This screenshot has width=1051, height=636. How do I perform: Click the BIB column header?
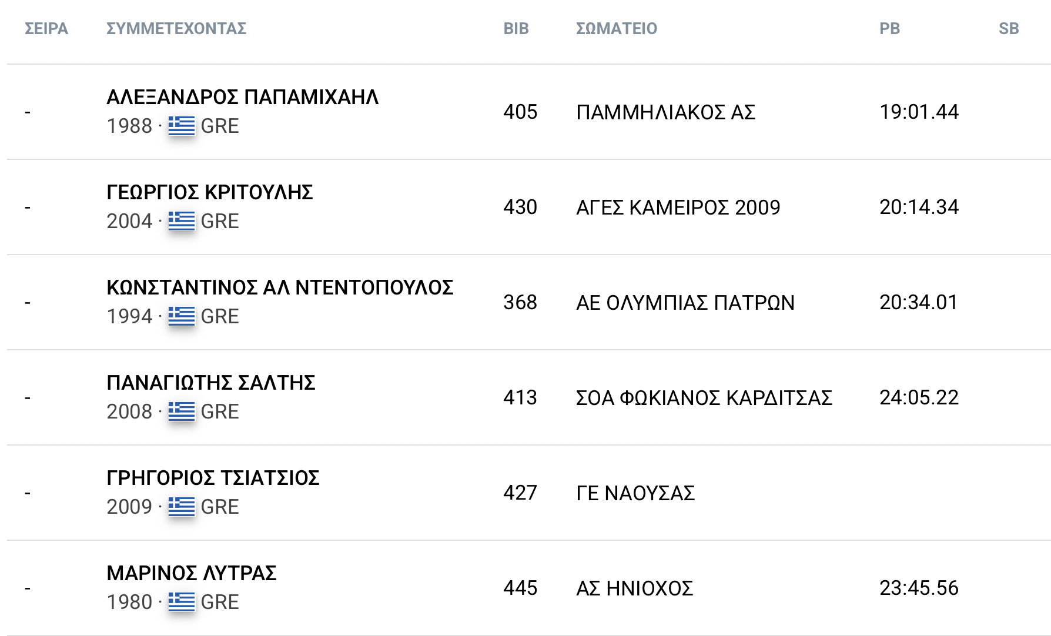click(516, 28)
